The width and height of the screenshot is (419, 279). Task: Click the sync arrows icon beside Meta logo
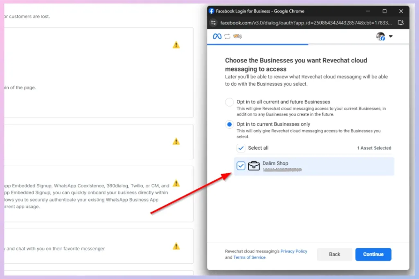click(227, 36)
